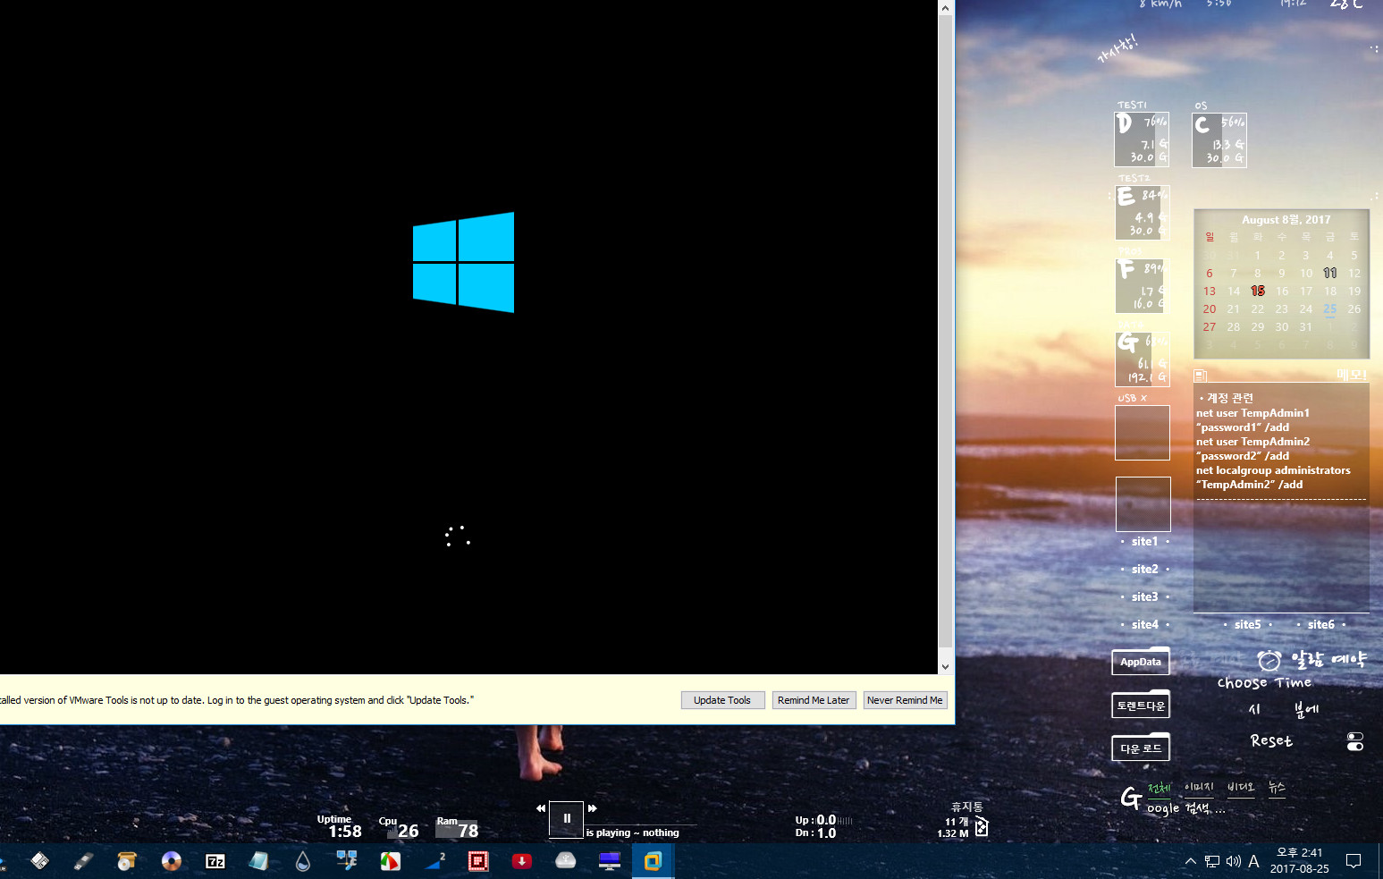This screenshot has height=879, width=1383.
Task: Select the 전체 search tab
Action: coord(1159,789)
